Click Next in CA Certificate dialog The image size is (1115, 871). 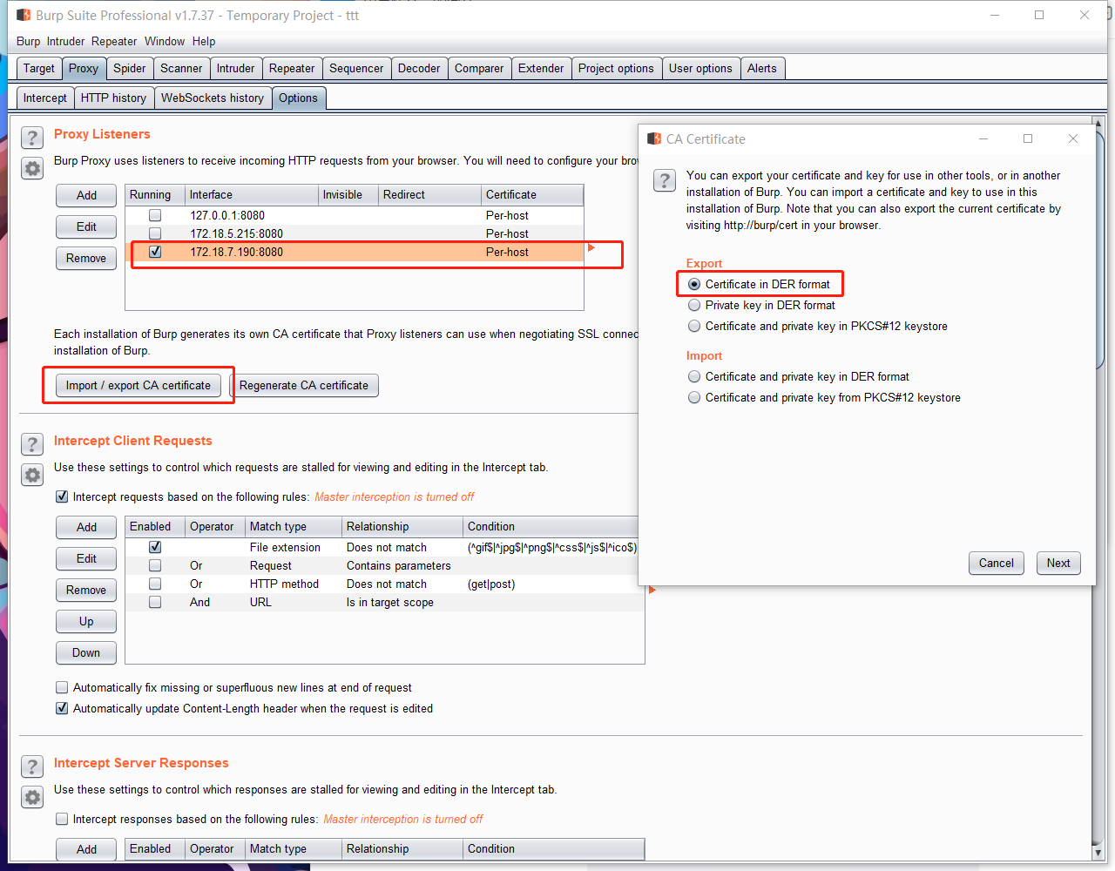pyautogui.click(x=1058, y=563)
